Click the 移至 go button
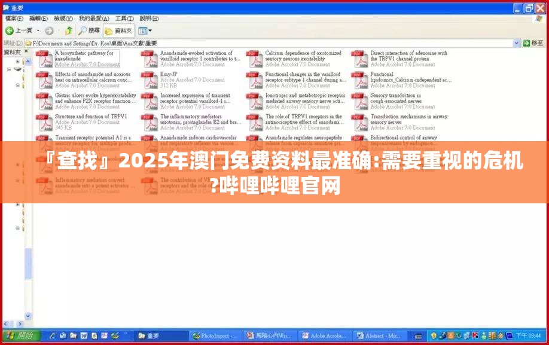 click(x=533, y=43)
